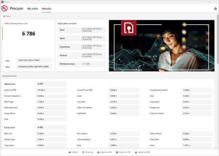Screen dimensions: 219x156
Task: Click Solve equations time 4.571 s
Action: pyautogui.click(x=124, y=139)
